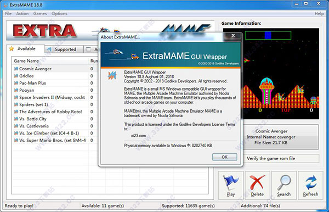Select Spiders (set 1) in the list
The width and height of the screenshot is (329, 212).
coord(33,104)
